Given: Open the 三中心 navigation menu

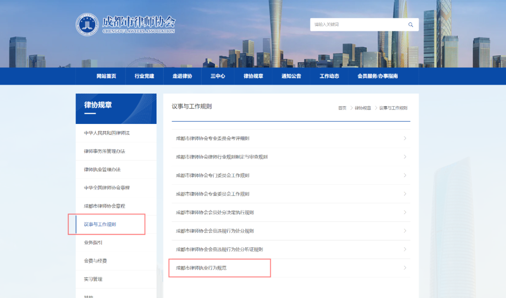Looking at the screenshot, I should [217, 76].
